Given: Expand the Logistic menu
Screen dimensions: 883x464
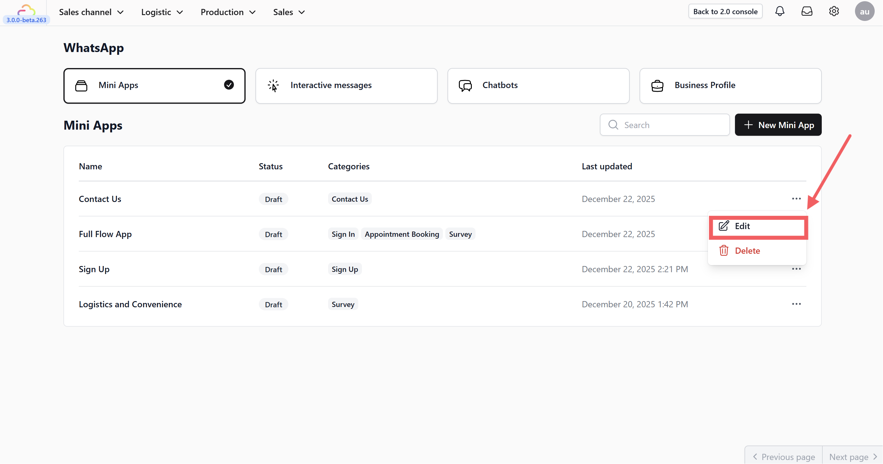Looking at the screenshot, I should point(162,12).
